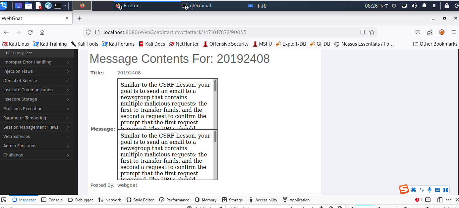Open the keyboard tray icon
459x208 pixels.
(404, 6)
